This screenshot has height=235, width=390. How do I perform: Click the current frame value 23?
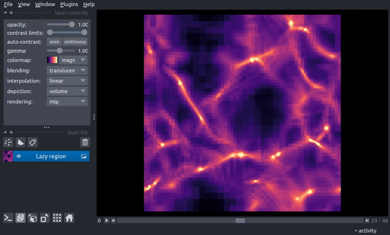point(374,221)
